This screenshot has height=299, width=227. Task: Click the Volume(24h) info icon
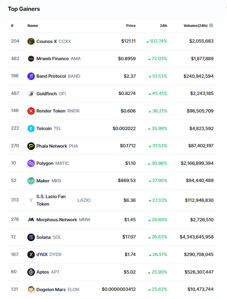coord(211,25)
